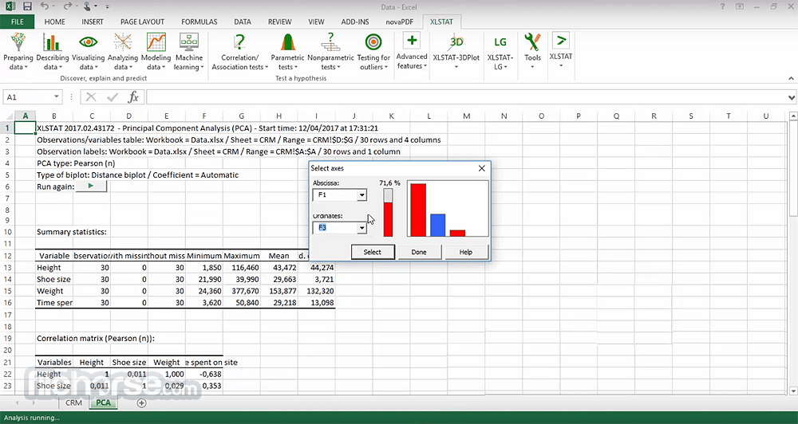Open the XLSTAT green arrow menu
798x424 pixels.
click(561, 51)
